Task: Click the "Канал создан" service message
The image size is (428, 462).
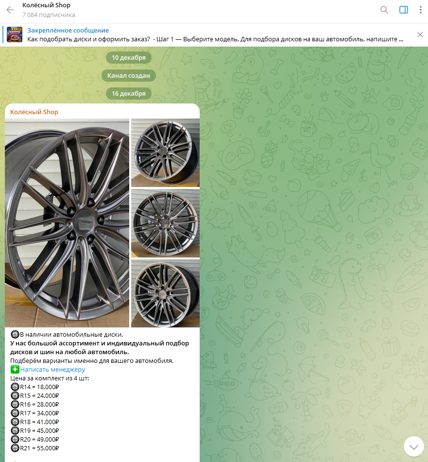Action: pyautogui.click(x=129, y=75)
